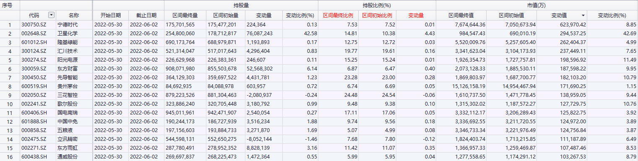Click stock name 先导智能
Screen dimensions: 638x161
(x=68, y=77)
